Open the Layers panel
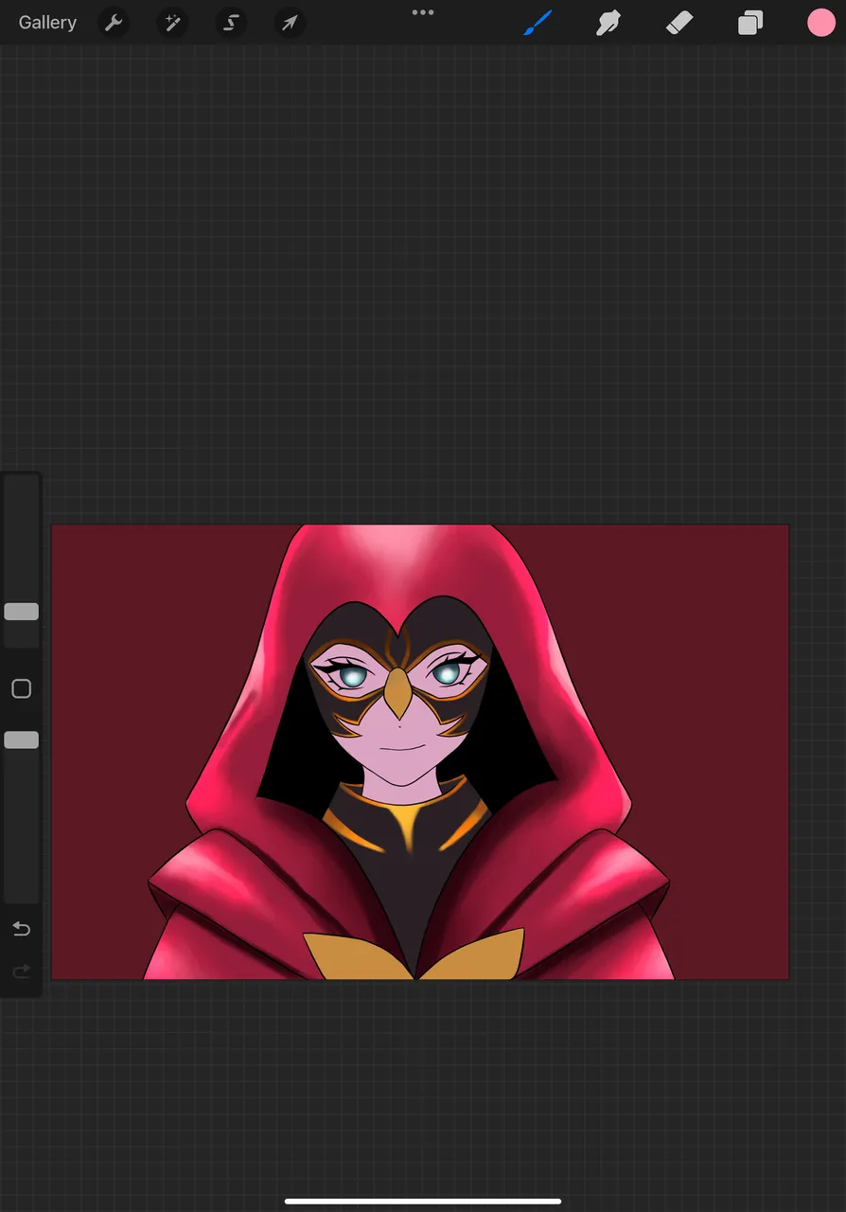The image size is (846, 1212). point(750,23)
